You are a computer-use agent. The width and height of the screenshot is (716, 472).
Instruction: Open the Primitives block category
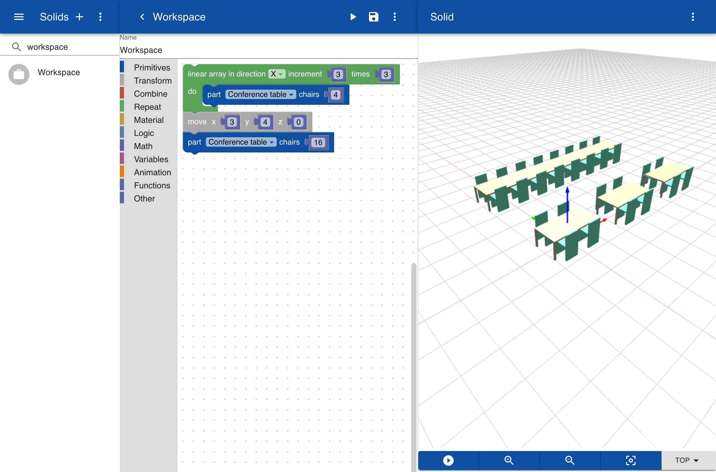coord(152,67)
